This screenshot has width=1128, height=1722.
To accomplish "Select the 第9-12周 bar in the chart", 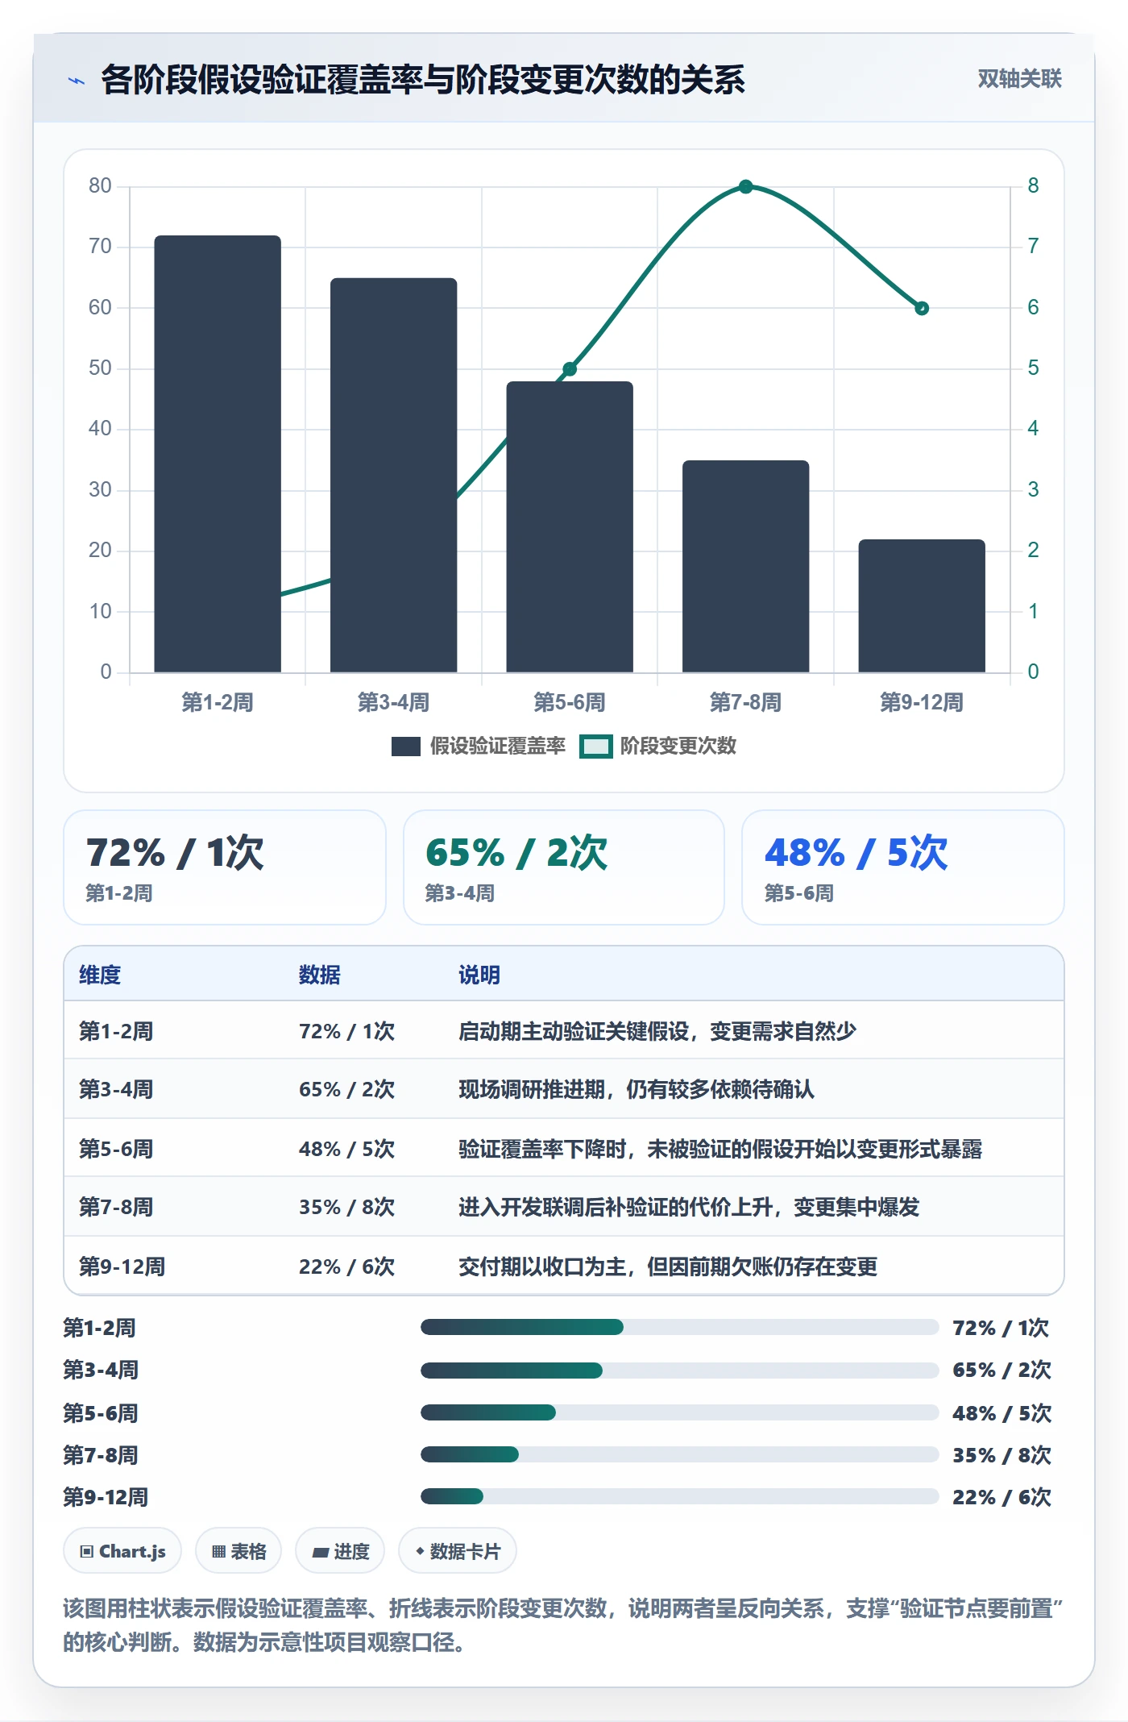I will pyautogui.click(x=922, y=605).
